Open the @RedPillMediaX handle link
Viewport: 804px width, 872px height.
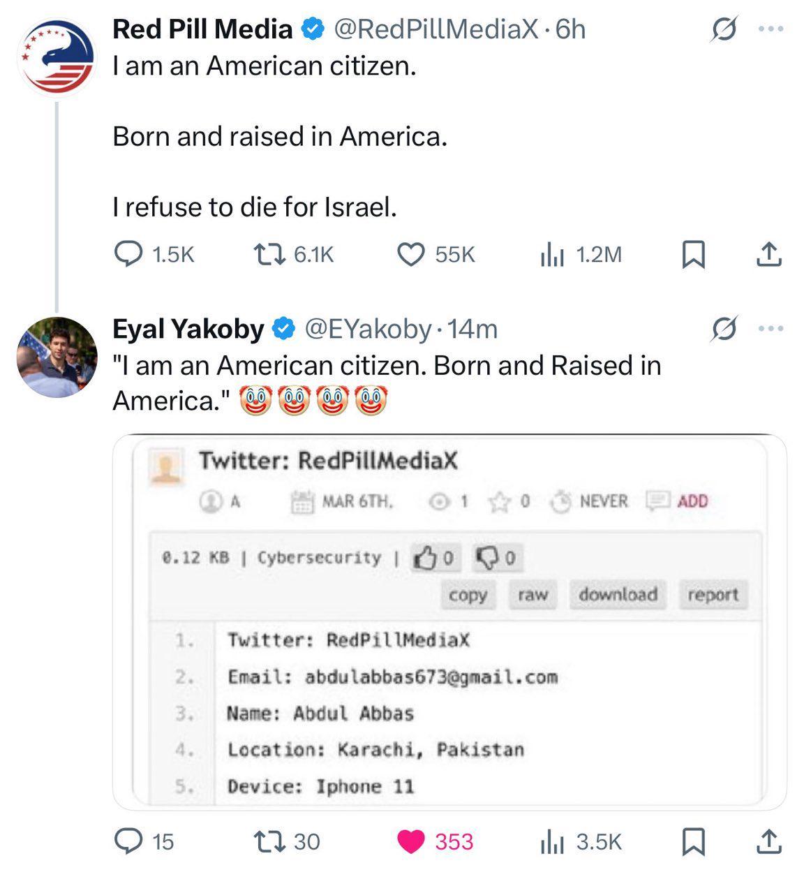click(436, 29)
